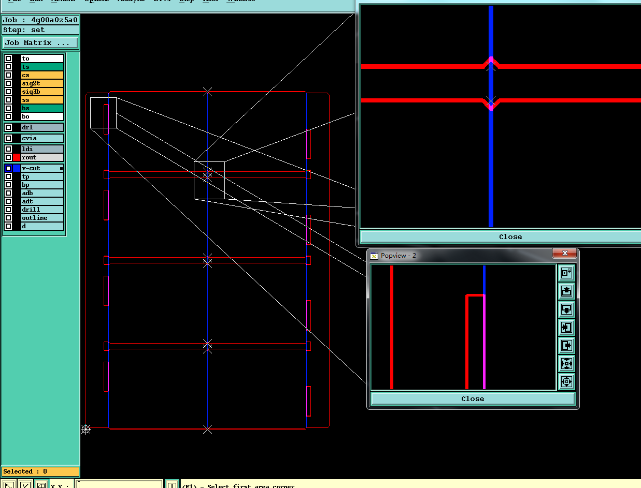Toggle the checkbox for layer cs

8,75
